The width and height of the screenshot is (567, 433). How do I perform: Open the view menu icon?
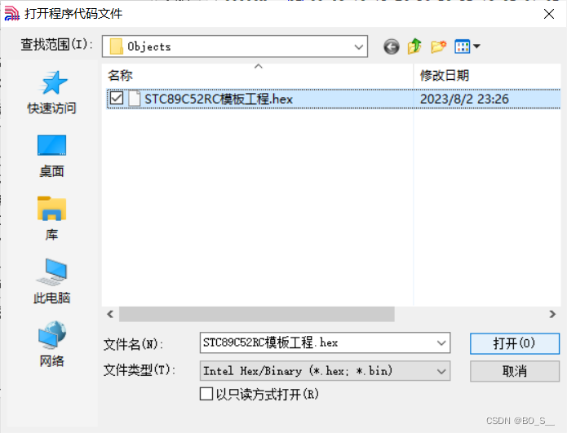tap(467, 46)
